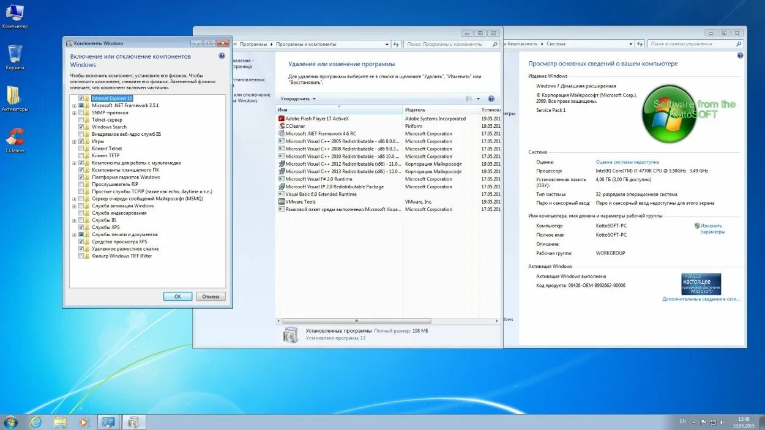Click the Система breadcrumb in address bar
The height and width of the screenshot is (430, 765).
pyautogui.click(x=556, y=44)
